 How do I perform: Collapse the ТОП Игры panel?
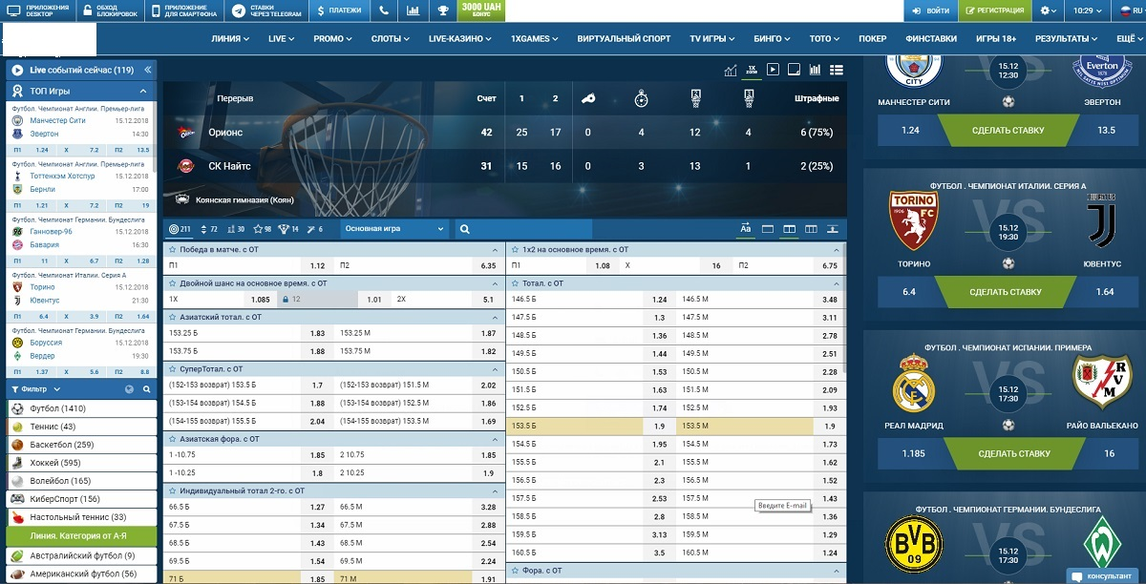[x=143, y=91]
